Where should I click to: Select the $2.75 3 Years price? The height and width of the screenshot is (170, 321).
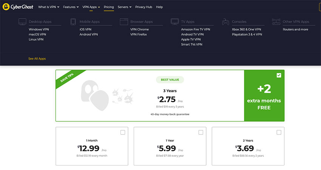[x=170, y=99]
